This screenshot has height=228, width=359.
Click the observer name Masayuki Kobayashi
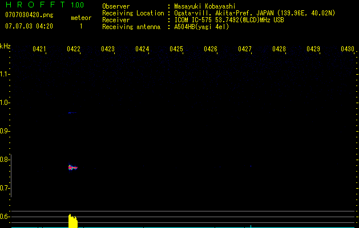click(x=205, y=6)
